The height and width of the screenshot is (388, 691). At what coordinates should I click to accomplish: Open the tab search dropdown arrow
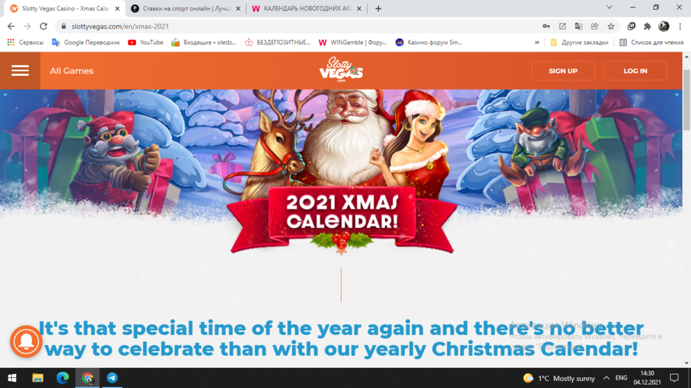tap(609, 8)
